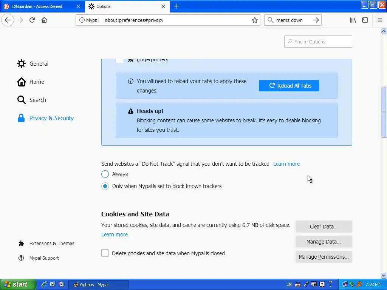Click the forward navigation arrow

20,20
